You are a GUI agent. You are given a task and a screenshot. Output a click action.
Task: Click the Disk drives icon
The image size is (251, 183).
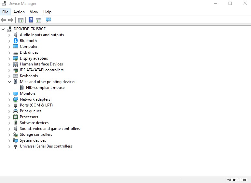click(16, 53)
